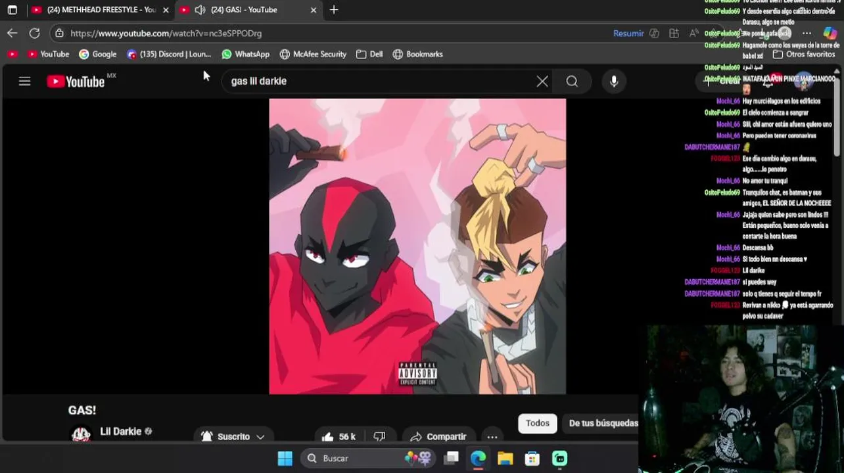Click the GAS! video title text
Screen dimensions: 844x473
(82, 411)
